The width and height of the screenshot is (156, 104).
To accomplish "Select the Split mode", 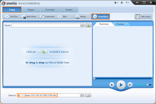I will coord(65,17).
